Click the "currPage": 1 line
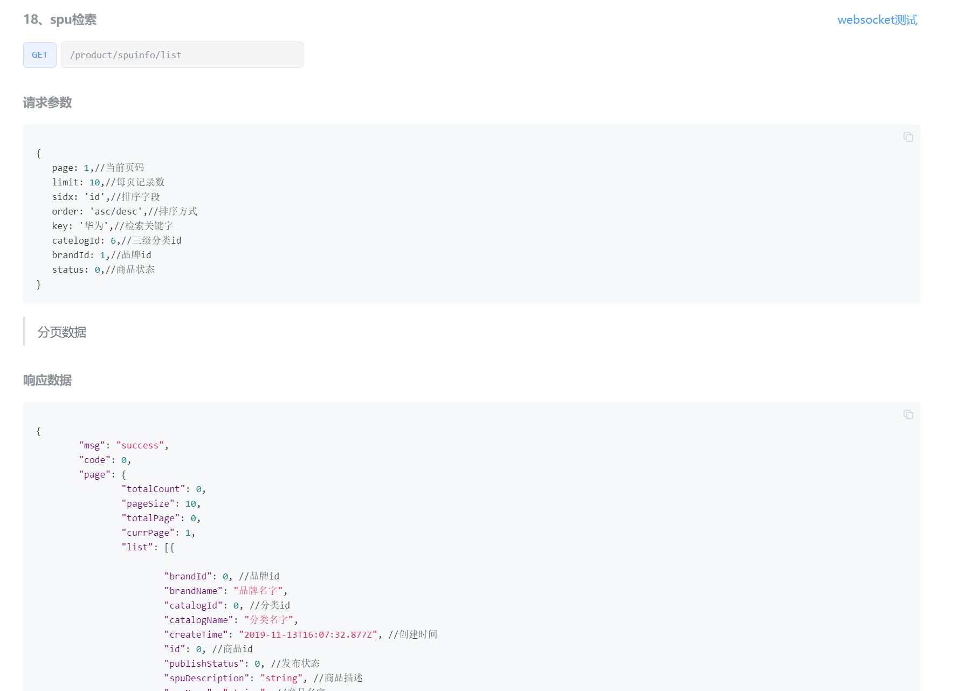Screen dimensions: 979x691 pos(158,533)
